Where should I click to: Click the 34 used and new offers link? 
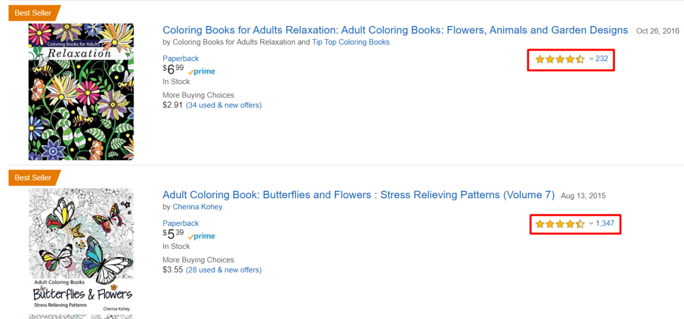[x=223, y=105]
